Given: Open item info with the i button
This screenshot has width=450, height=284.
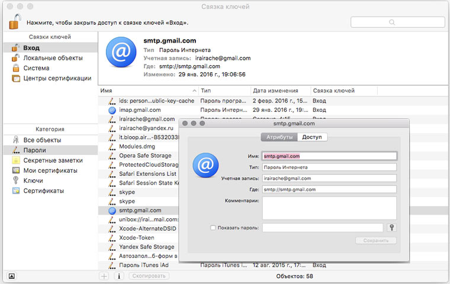Looking at the screenshot, I should point(118,276).
